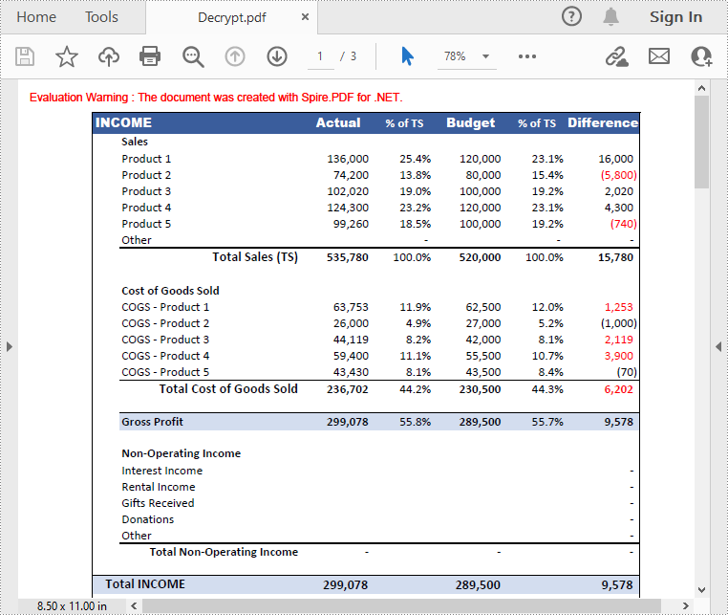This screenshot has width=728, height=615.
Task: Click the INCOME table header
Action: pos(123,122)
